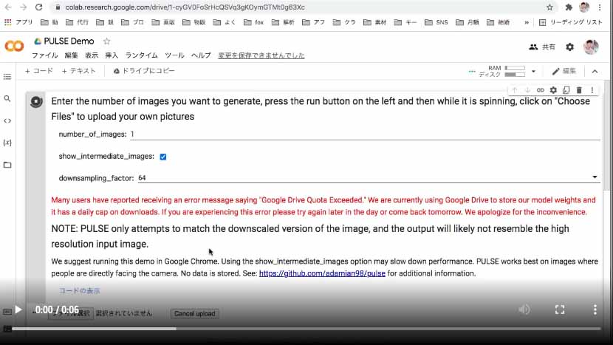Open browser extensions puzzle icon
The width and height of the screenshot is (613, 345).
[569, 7]
